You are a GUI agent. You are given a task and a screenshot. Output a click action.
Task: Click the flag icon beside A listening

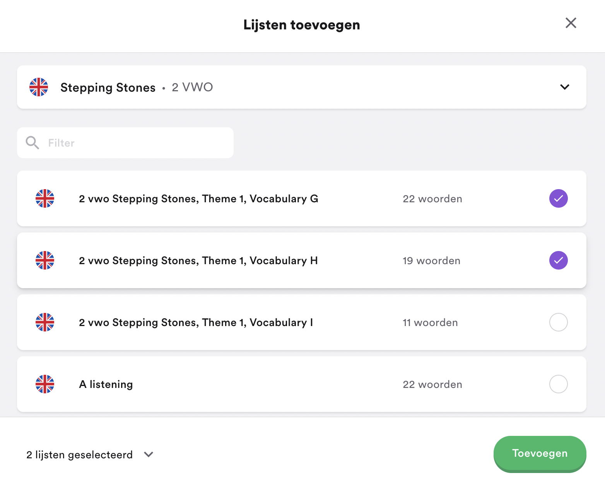point(45,384)
